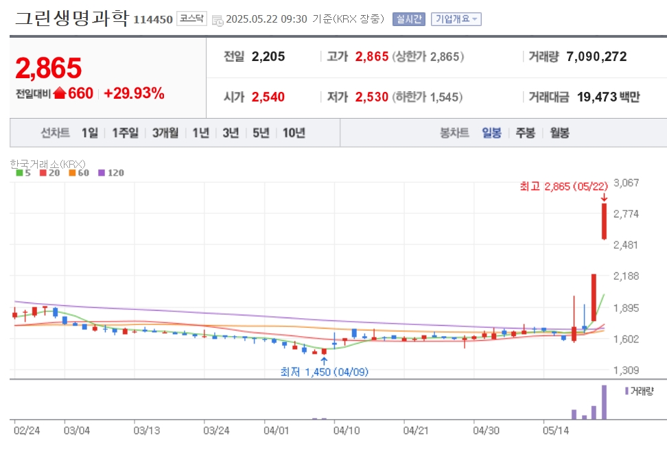
Task: Click the 최고 2,865 high marker
Action: tap(563, 187)
